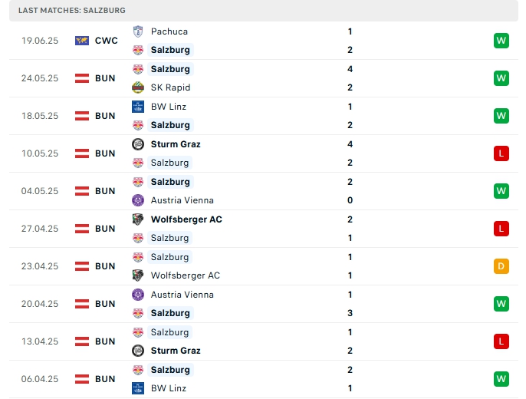The height and width of the screenshot is (399, 526).
Task: Click the L result badge for 10.05.25
Action: pos(501,153)
